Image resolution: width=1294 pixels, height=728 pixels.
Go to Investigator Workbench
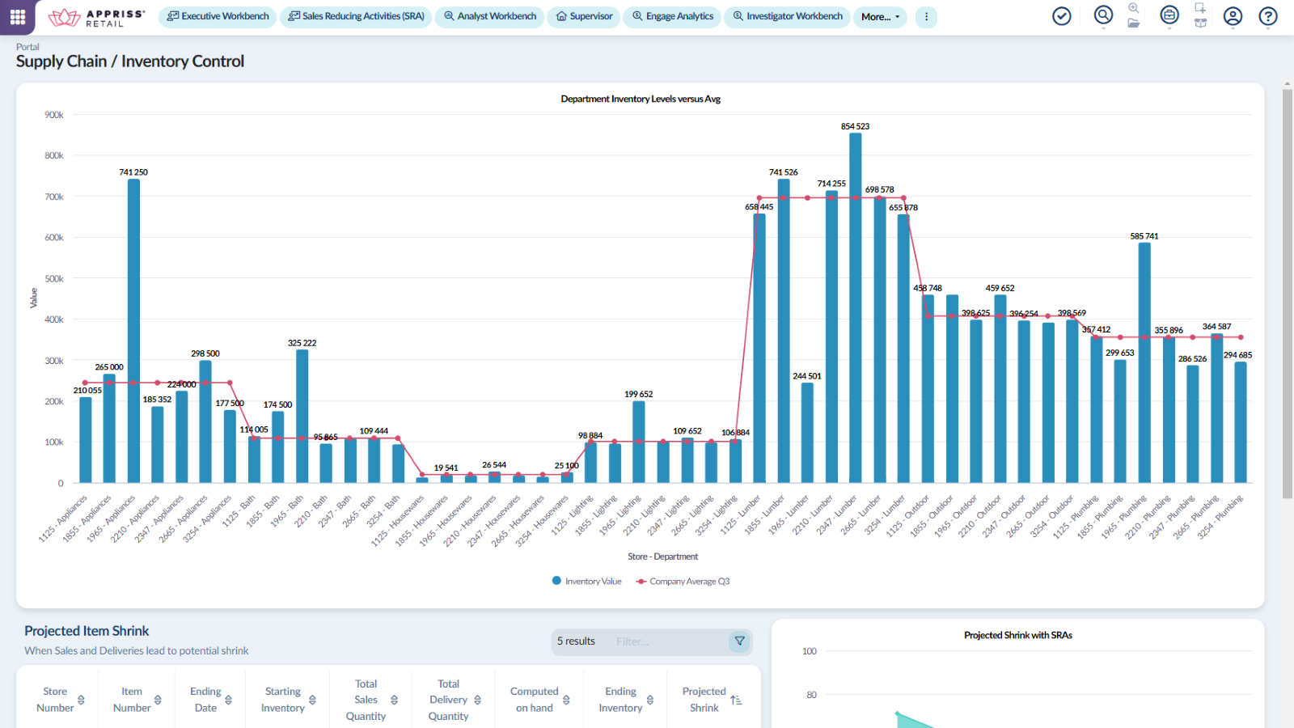pyautogui.click(x=788, y=16)
